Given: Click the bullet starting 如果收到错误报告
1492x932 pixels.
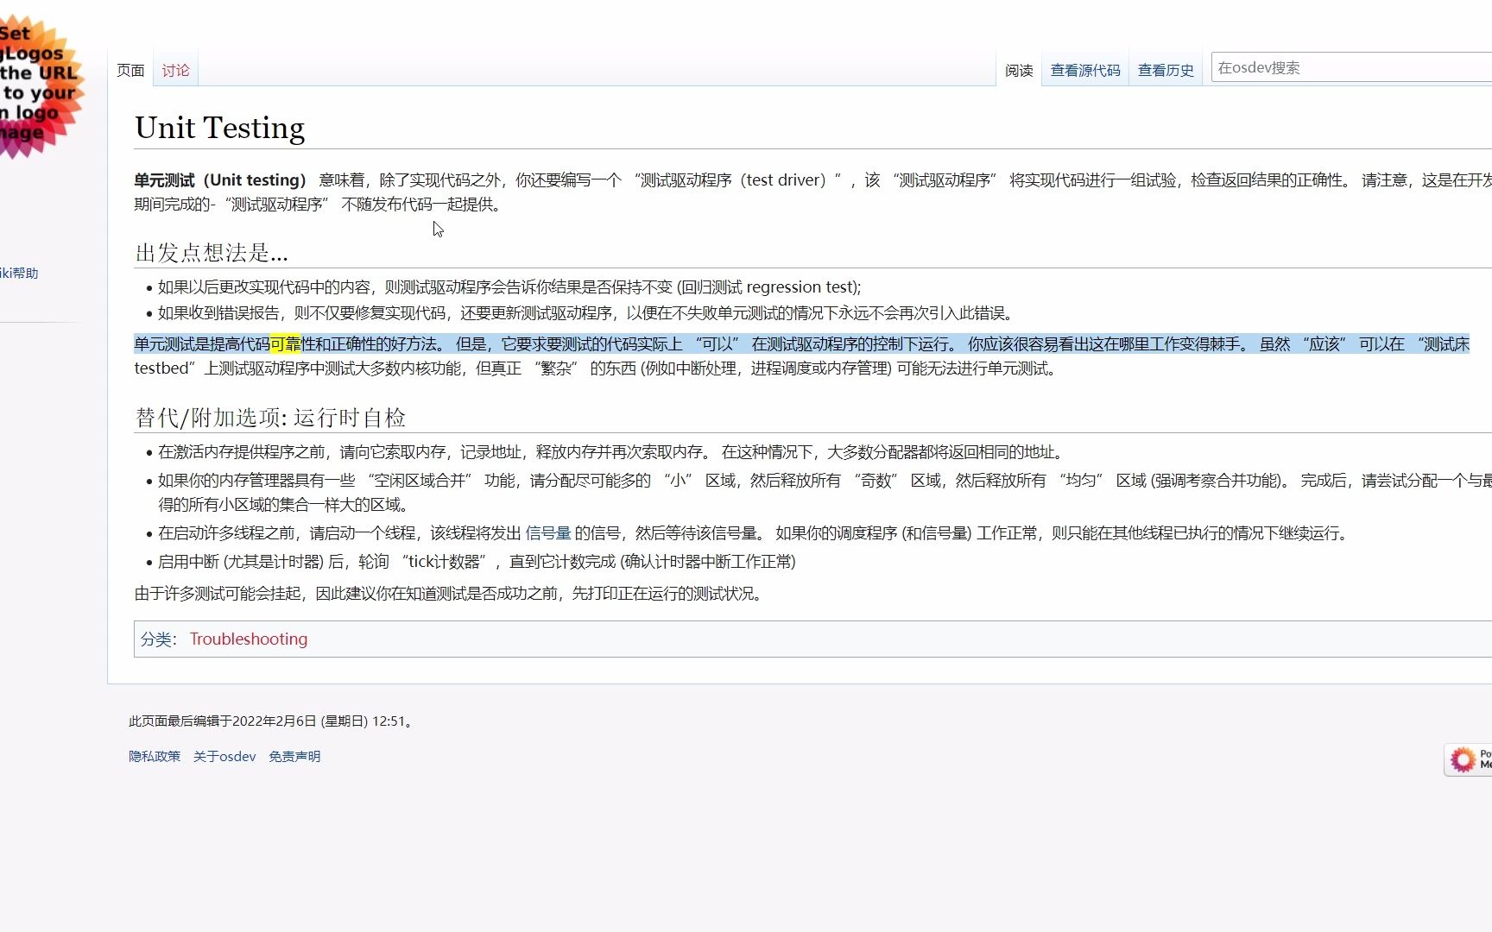Looking at the screenshot, I should tap(587, 313).
